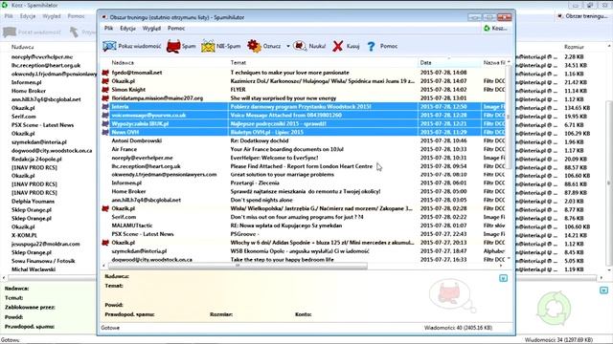This screenshot has height=344, width=613.
Task: Sort list by Data column header
Action: [425, 62]
